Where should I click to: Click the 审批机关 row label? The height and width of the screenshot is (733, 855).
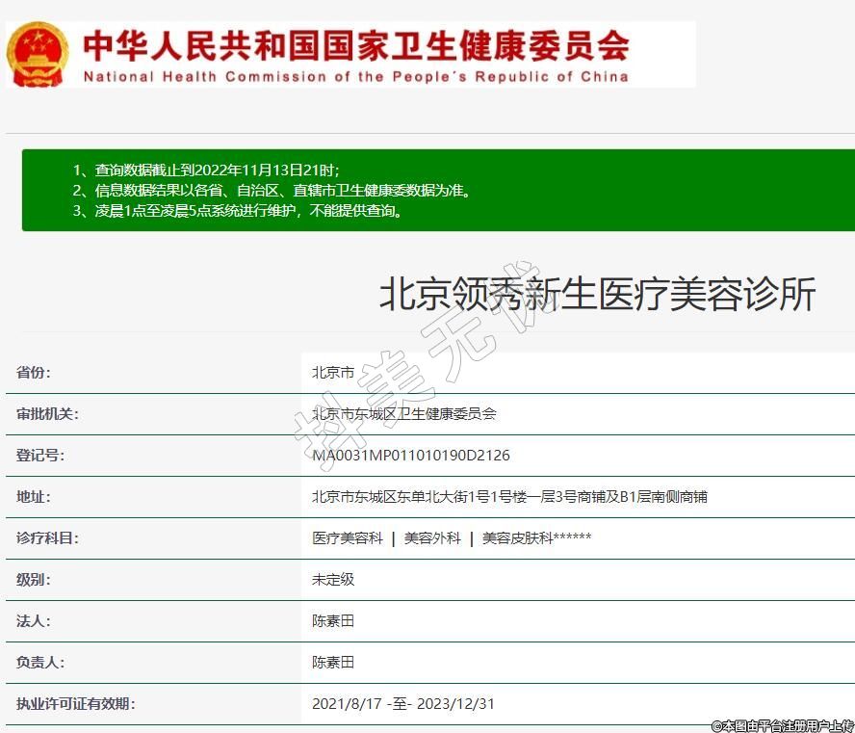point(47,414)
